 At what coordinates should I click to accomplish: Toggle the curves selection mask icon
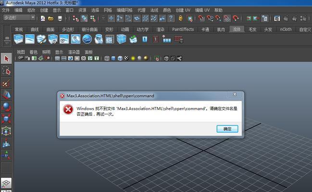(x=128, y=19)
